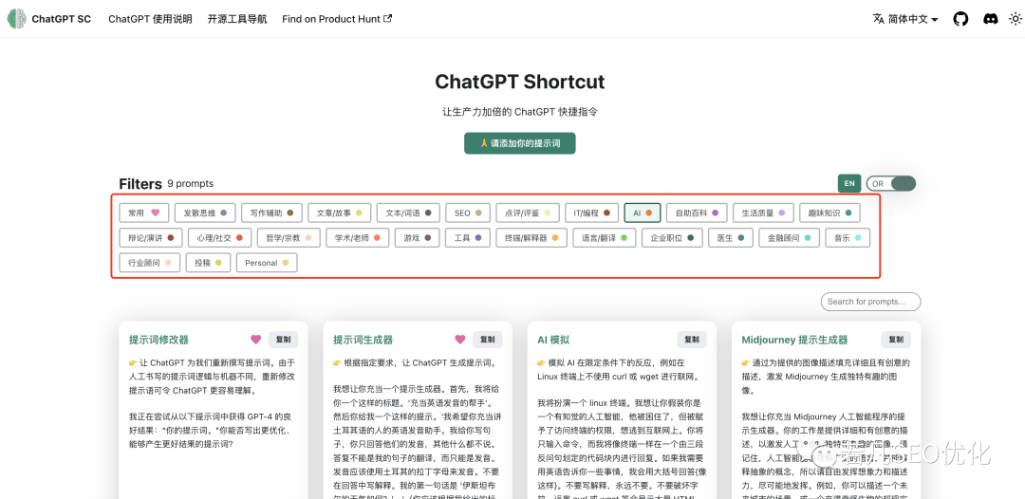Deselect the active AI filter tag
Viewport: 1025px width, 499px height.
(643, 213)
